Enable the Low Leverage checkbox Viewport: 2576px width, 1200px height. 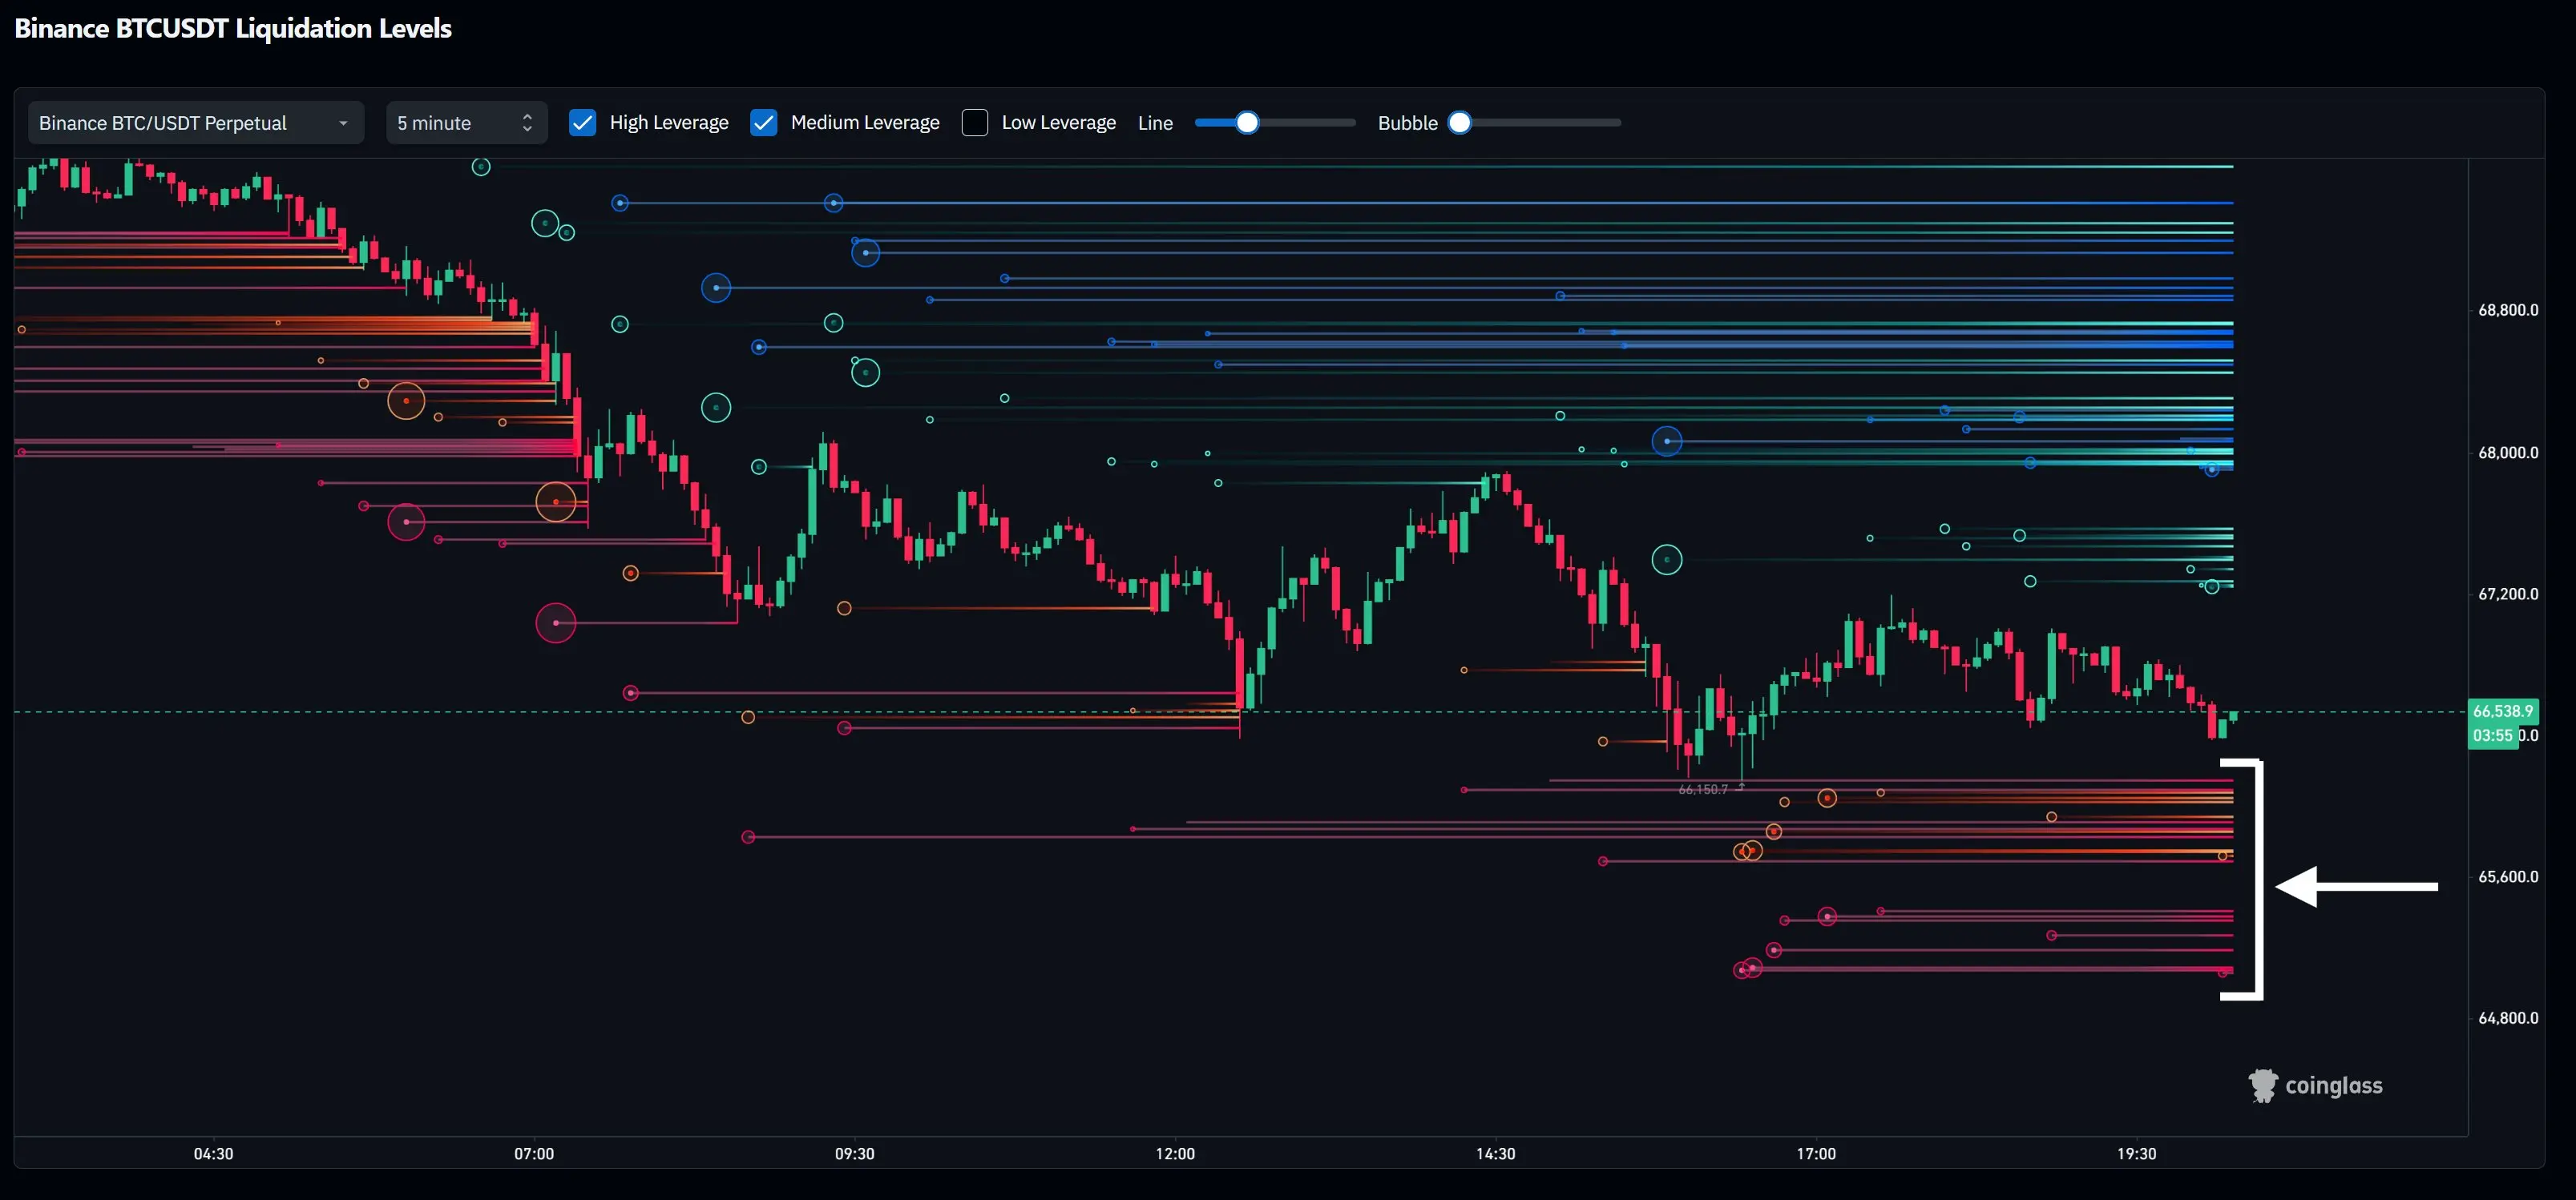tap(975, 123)
